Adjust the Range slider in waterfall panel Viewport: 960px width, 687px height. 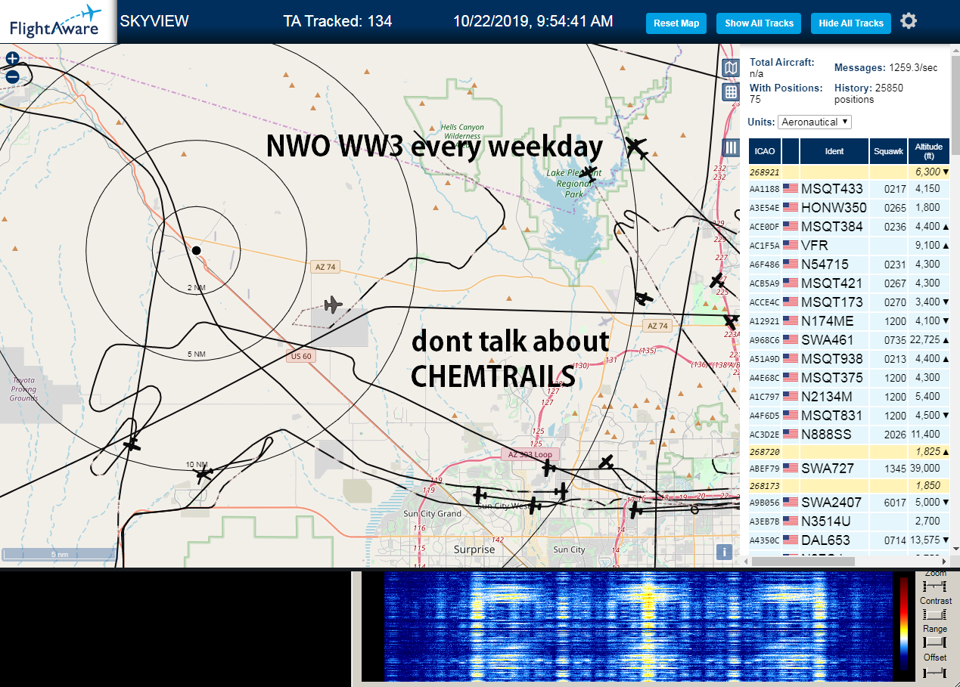[x=935, y=642]
